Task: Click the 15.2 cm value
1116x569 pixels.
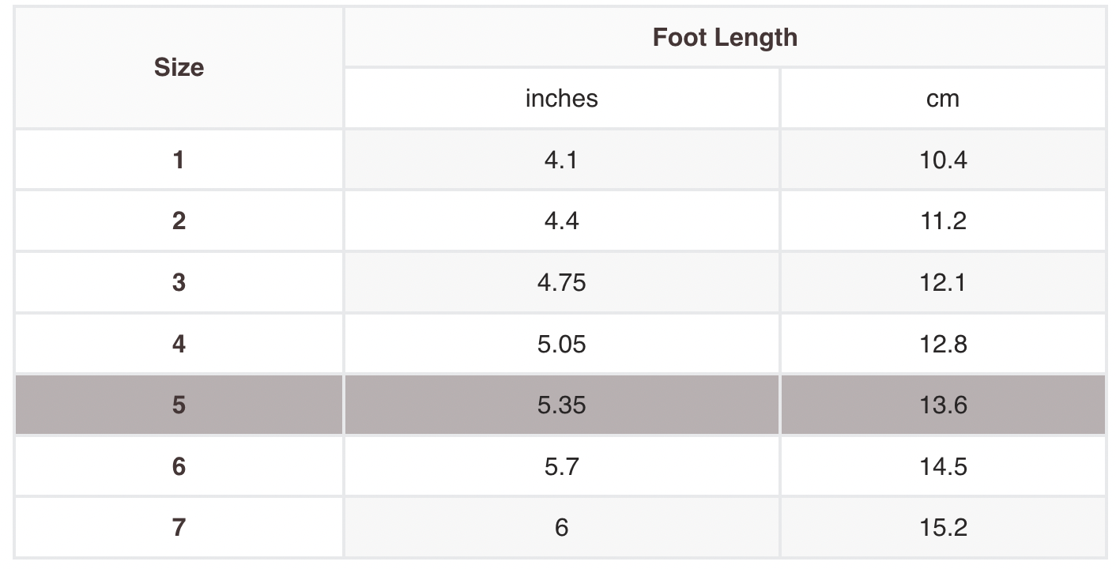Action: click(943, 527)
